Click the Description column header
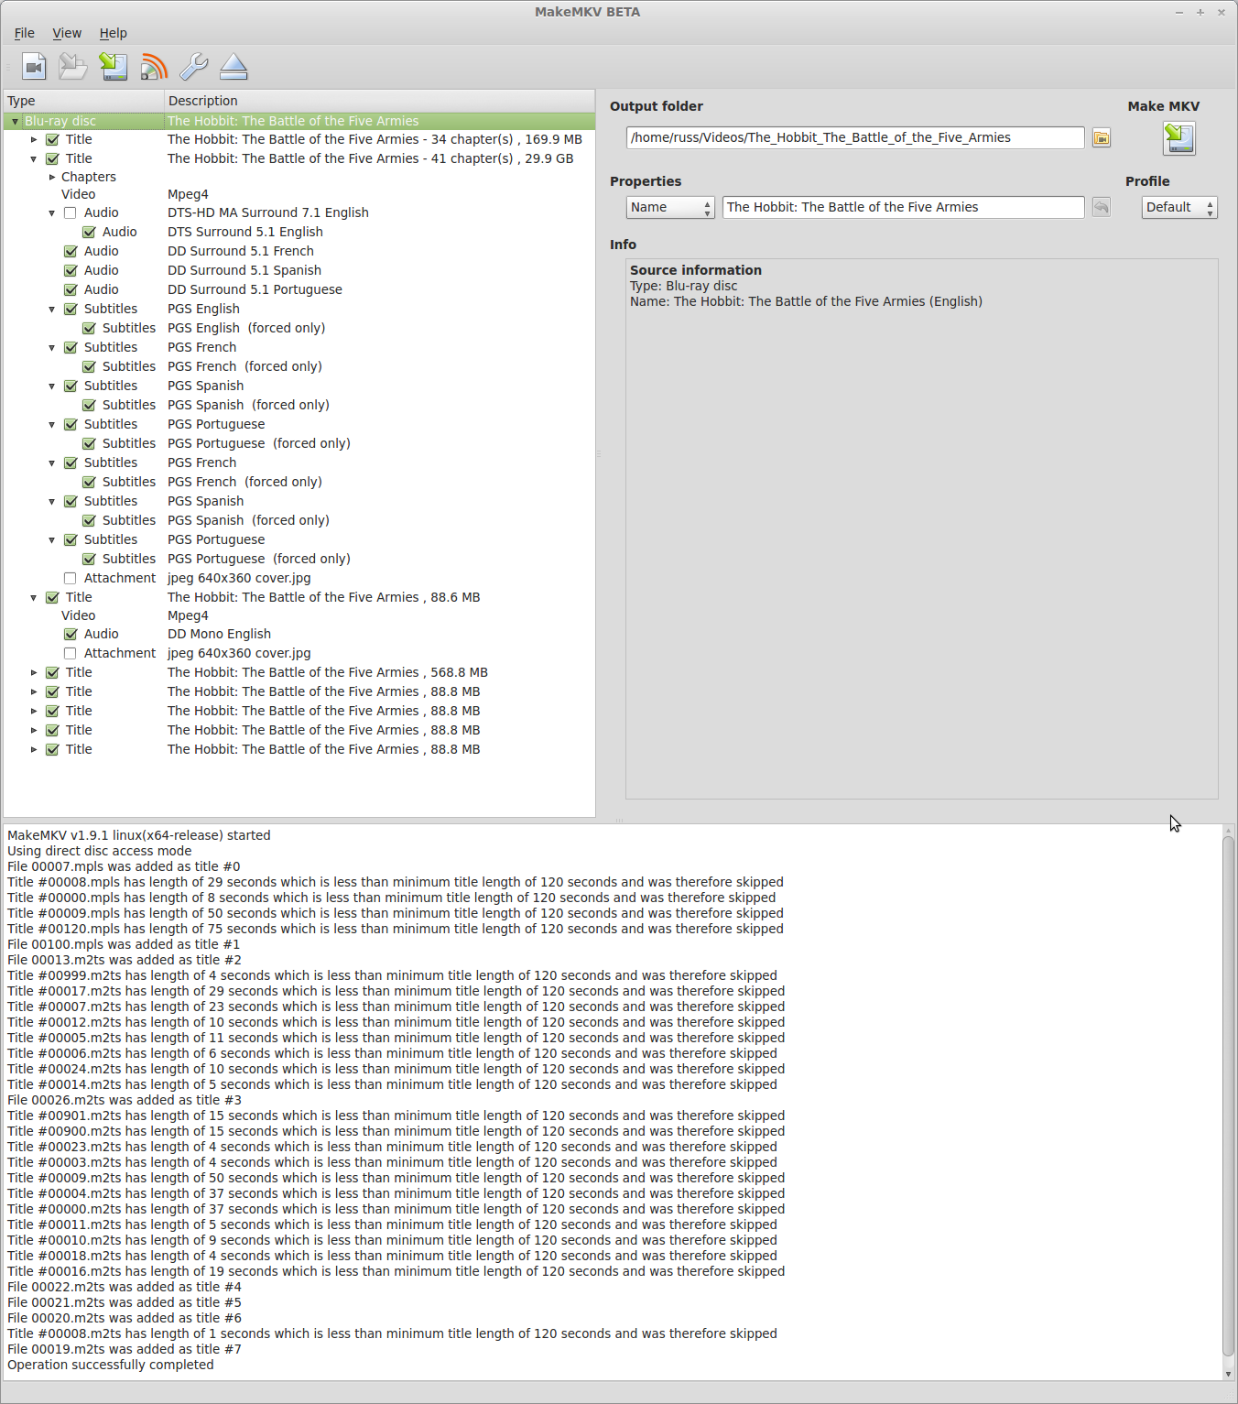 tap(380, 101)
